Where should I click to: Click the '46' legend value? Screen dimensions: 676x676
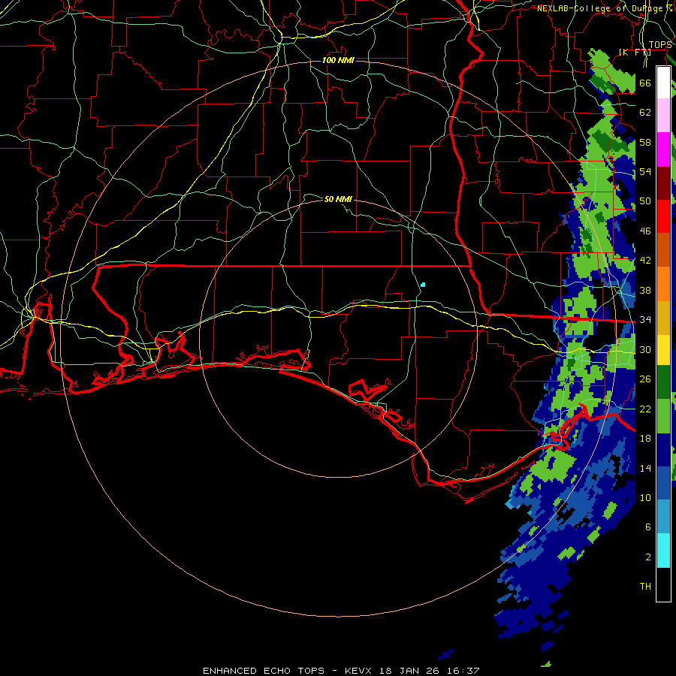645,231
